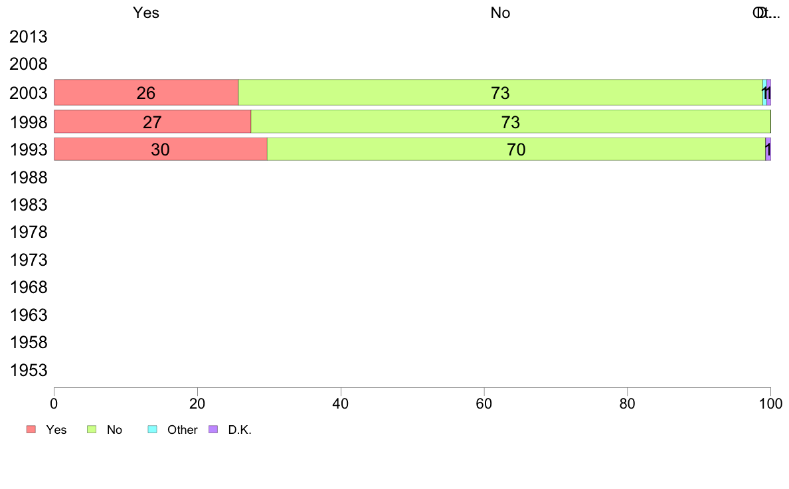The height and width of the screenshot is (489, 789).
Task: Click the red Yes legend swatch
Action: click(x=31, y=430)
